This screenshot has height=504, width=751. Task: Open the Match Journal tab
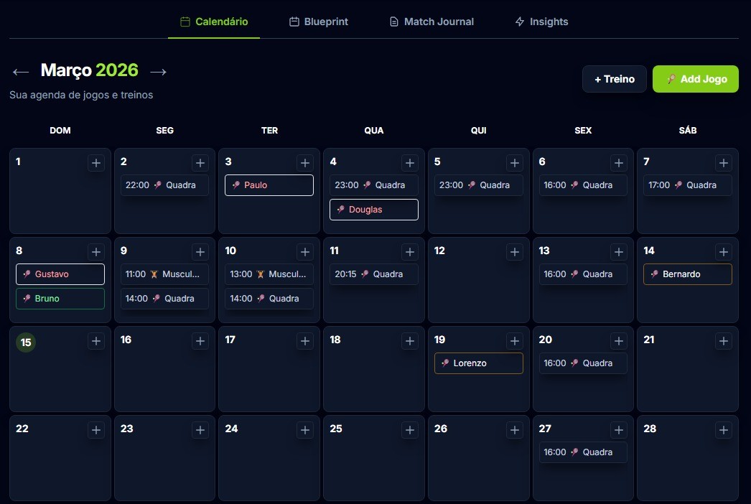point(431,22)
